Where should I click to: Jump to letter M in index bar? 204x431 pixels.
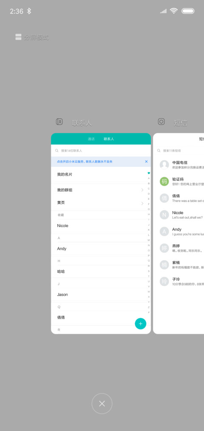pyautogui.click(x=149, y=240)
